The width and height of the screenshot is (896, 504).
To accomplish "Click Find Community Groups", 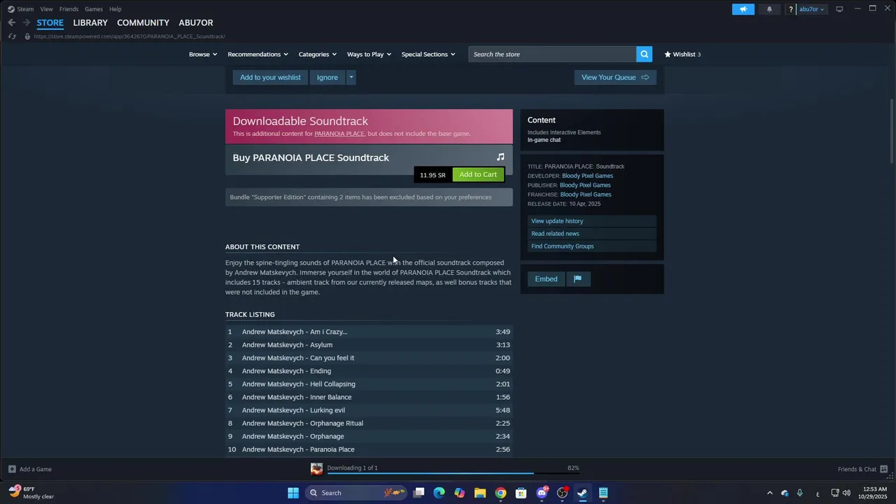I will (592, 246).
